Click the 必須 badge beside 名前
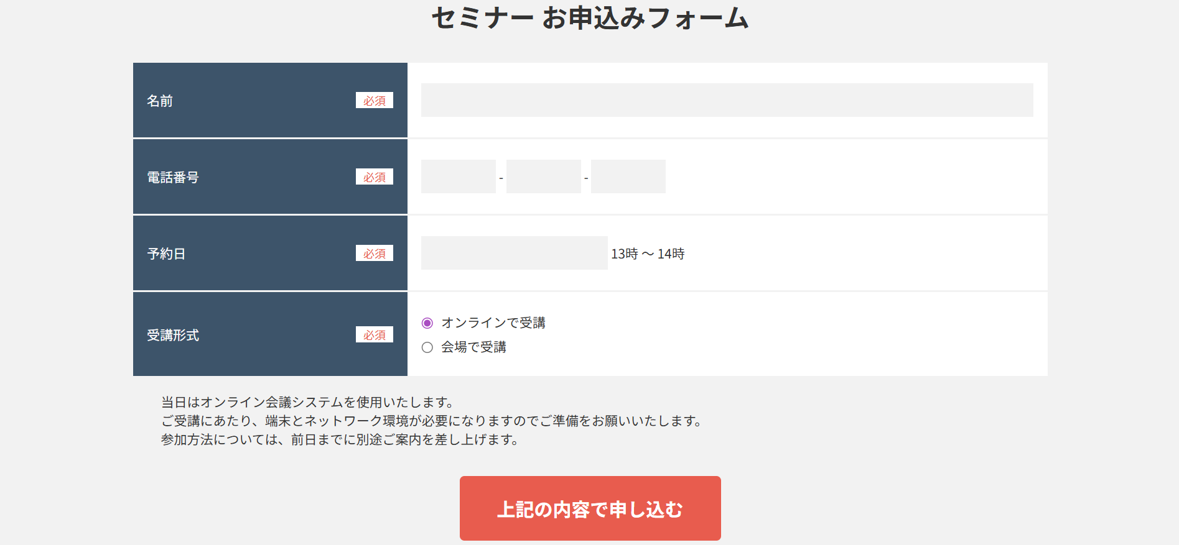 [x=374, y=101]
